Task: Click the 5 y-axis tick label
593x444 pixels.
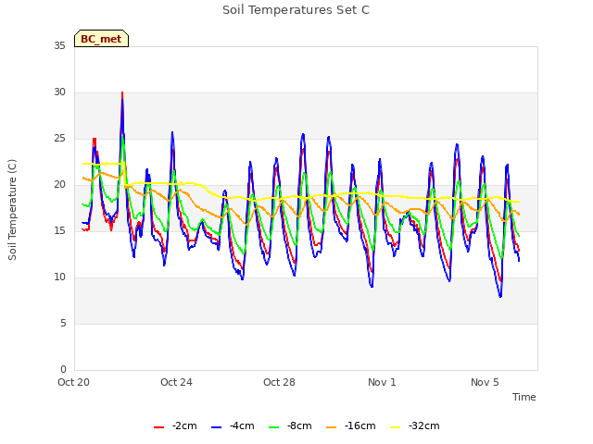Action: click(x=63, y=323)
